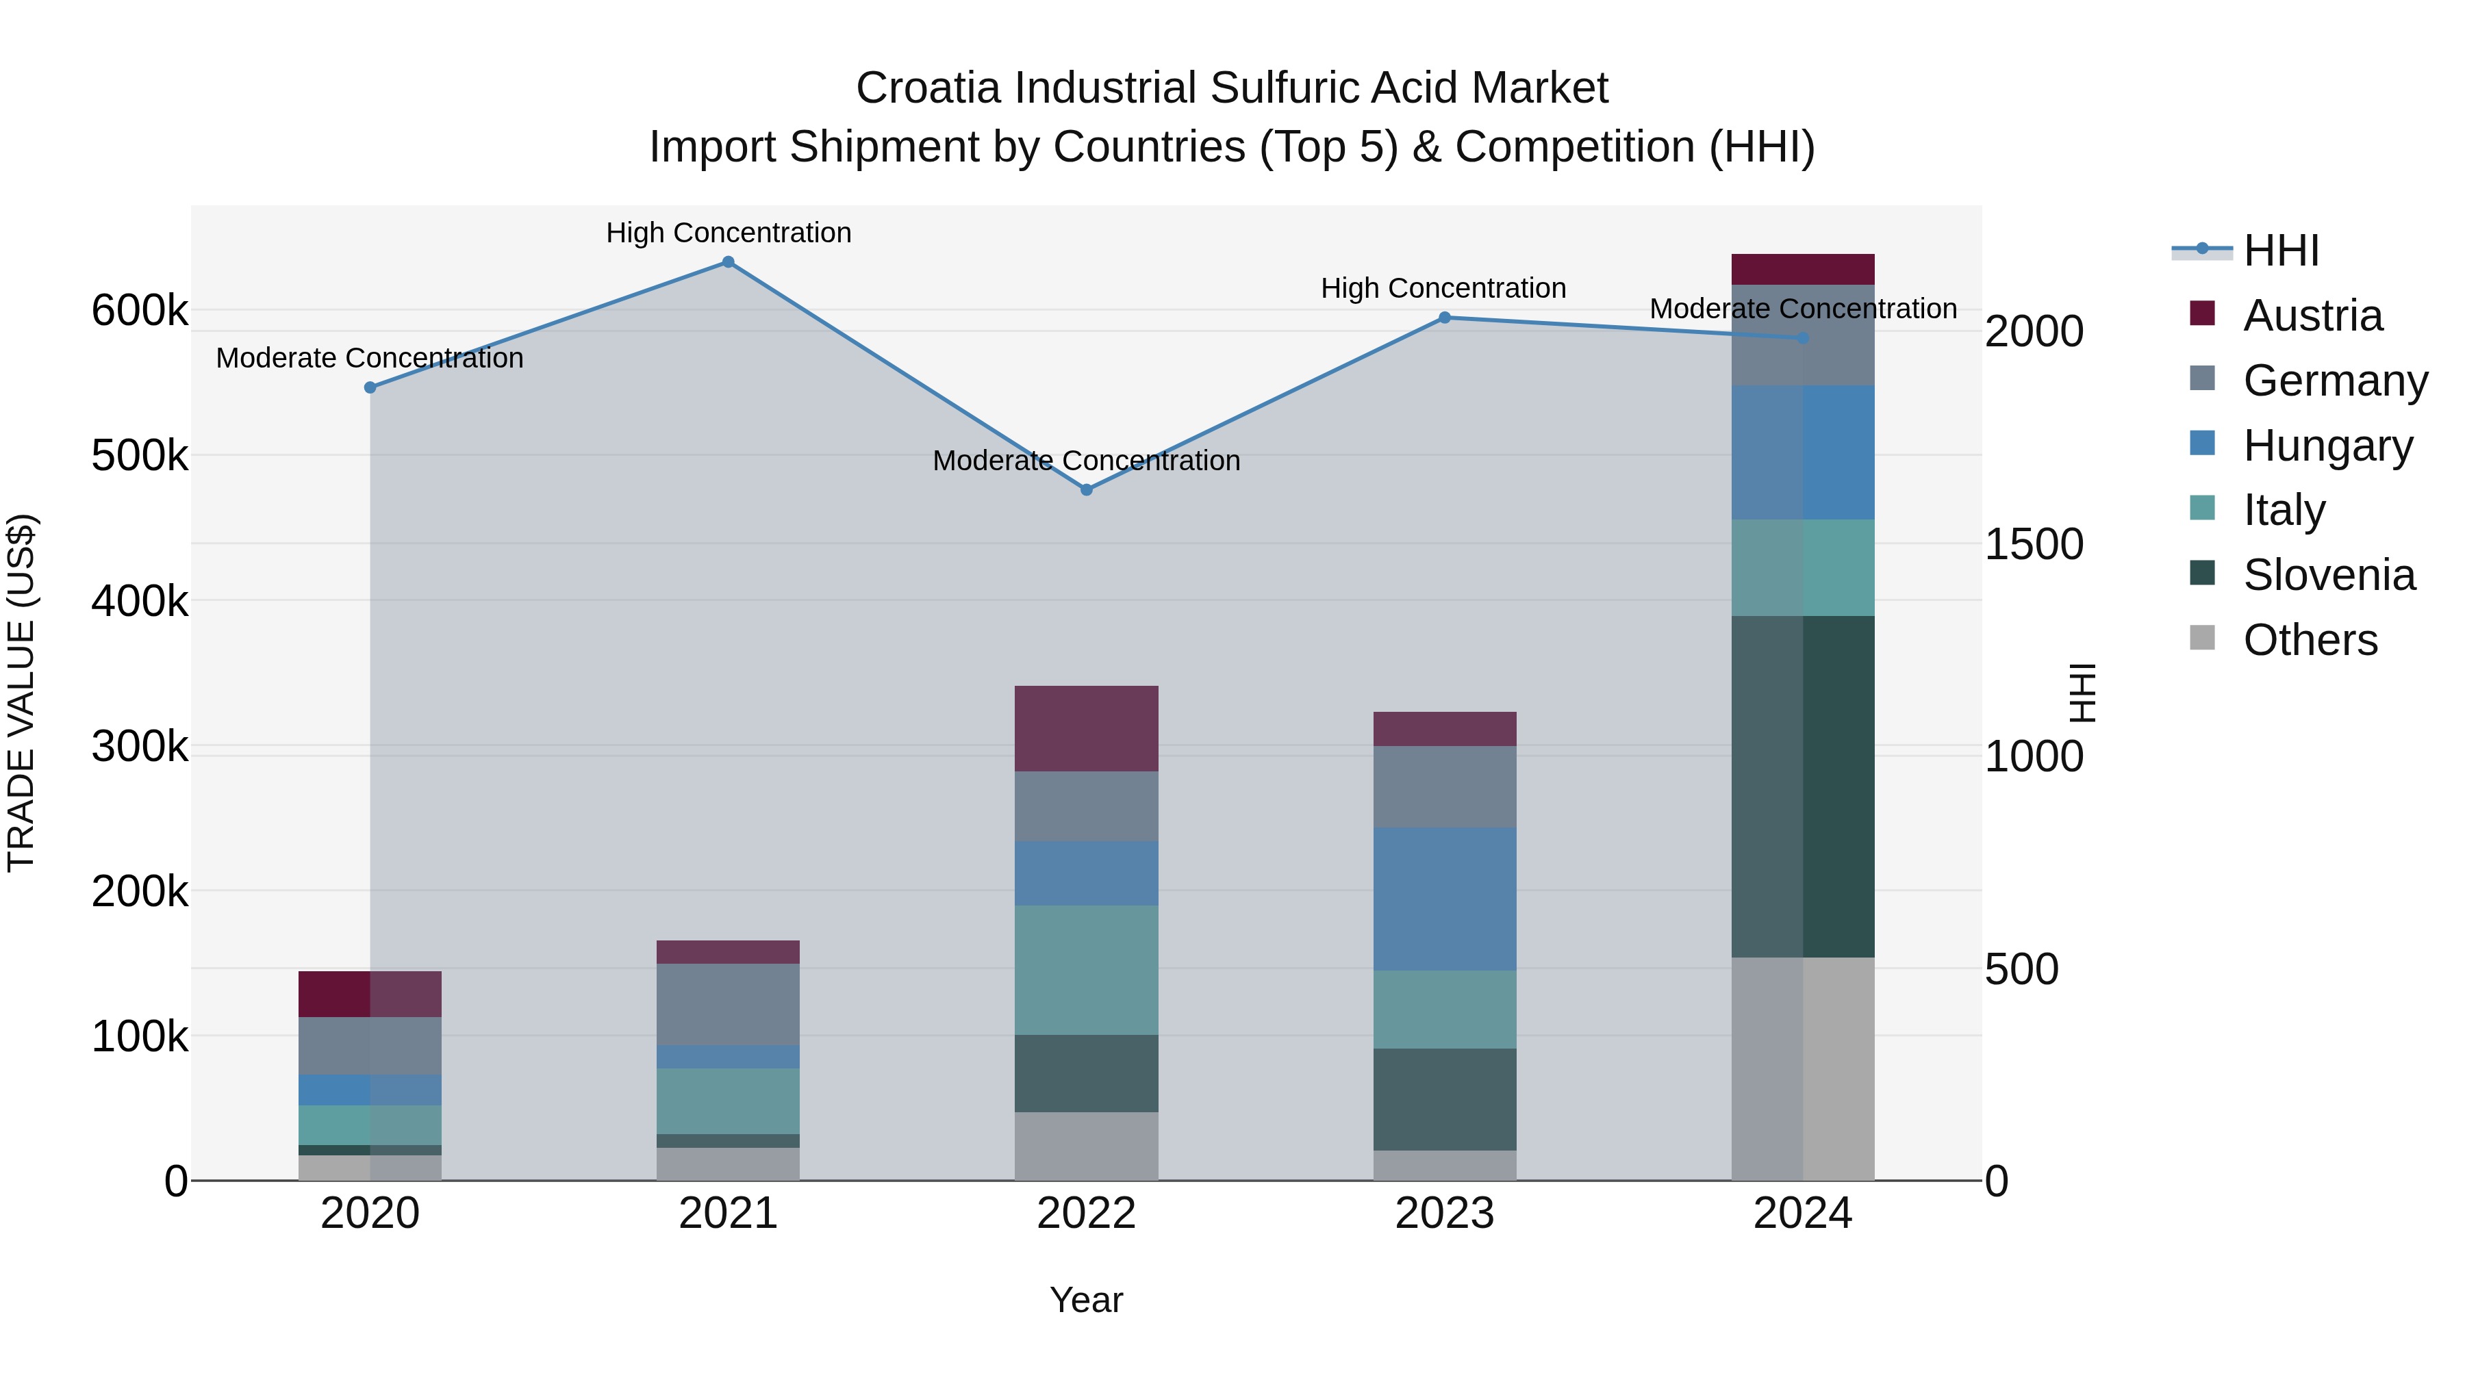Click the 2024 Slovenia bar segment
Screen dimensions: 2465x1386
pyautogui.click(x=1803, y=786)
